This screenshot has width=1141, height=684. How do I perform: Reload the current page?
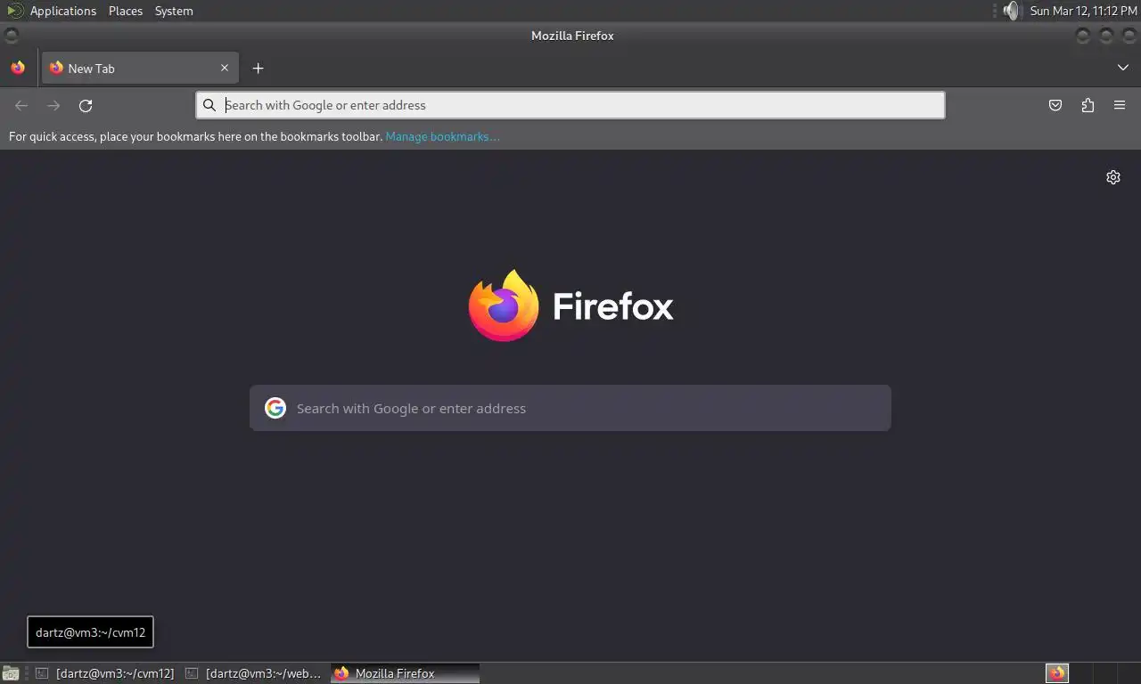pos(86,105)
